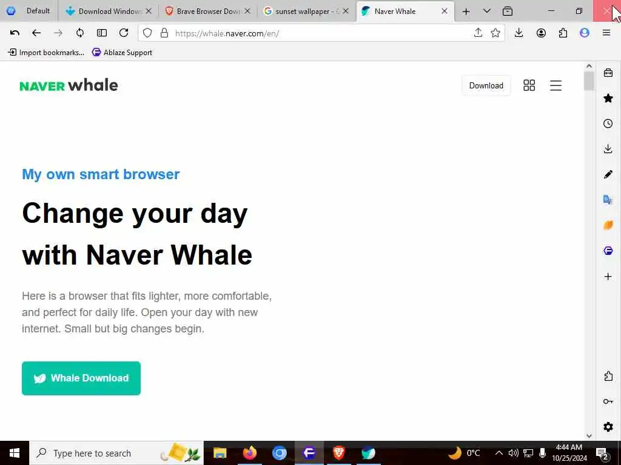Expand the Naver Whale page hamburger menu
The width and height of the screenshot is (621, 465).
[556, 85]
